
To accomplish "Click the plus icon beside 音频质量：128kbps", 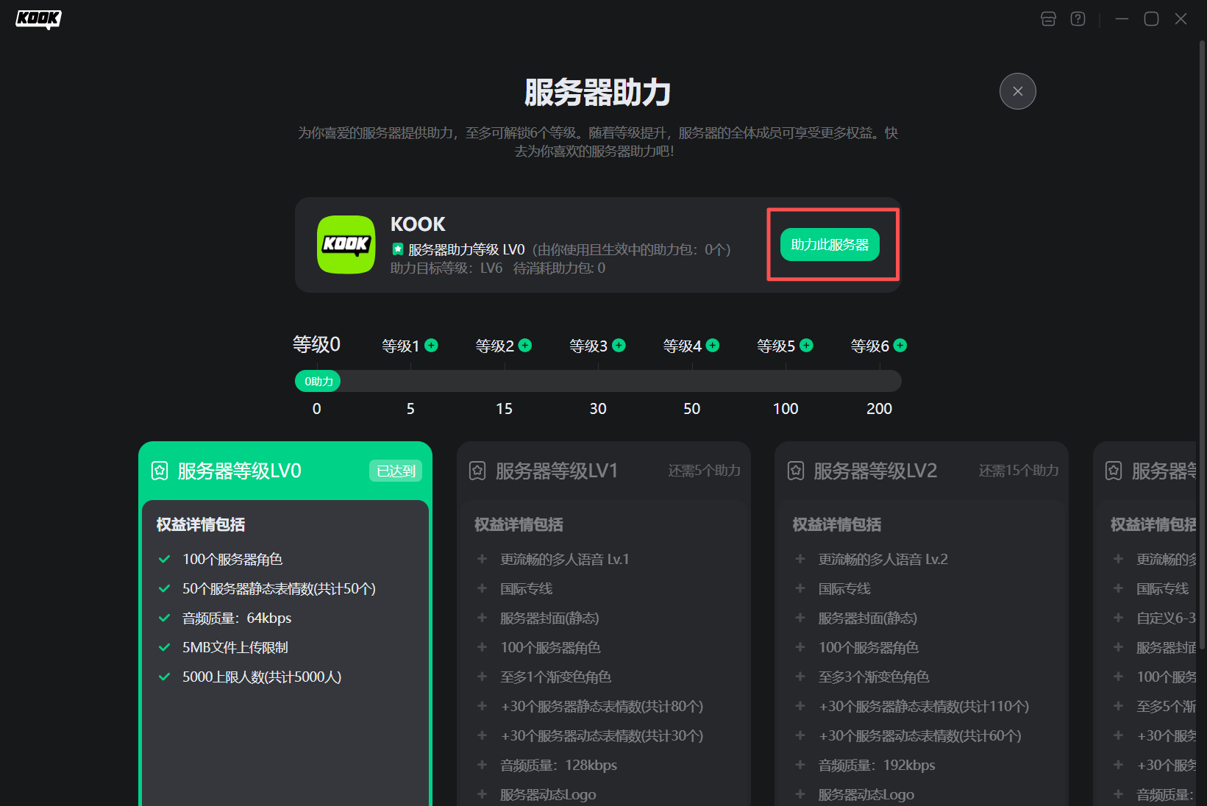I will pos(482,765).
